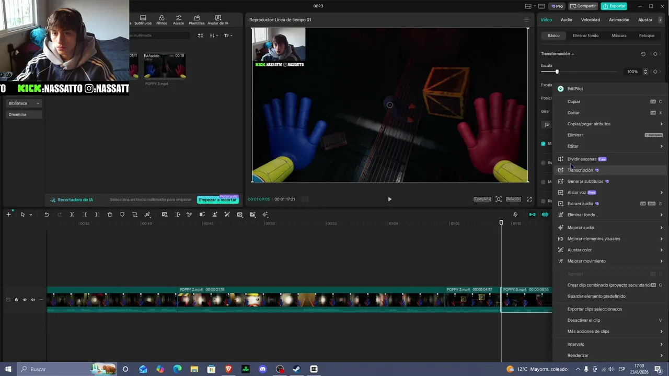
Task: Click the HD enhance icon in timeline toolbar
Action: pyautogui.click(x=240, y=215)
